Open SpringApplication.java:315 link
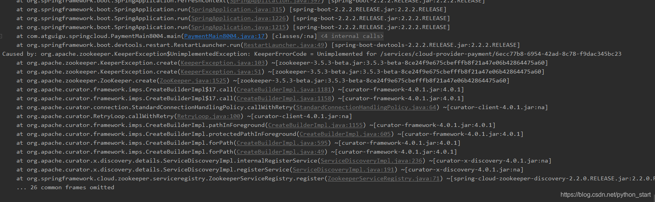The height and width of the screenshot is (202, 655). point(237,9)
